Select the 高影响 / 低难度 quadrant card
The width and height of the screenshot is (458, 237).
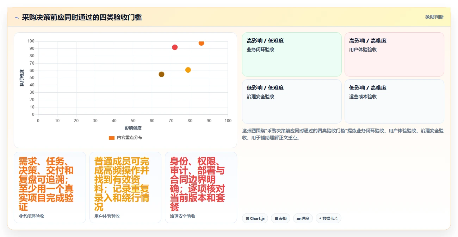[292, 54]
